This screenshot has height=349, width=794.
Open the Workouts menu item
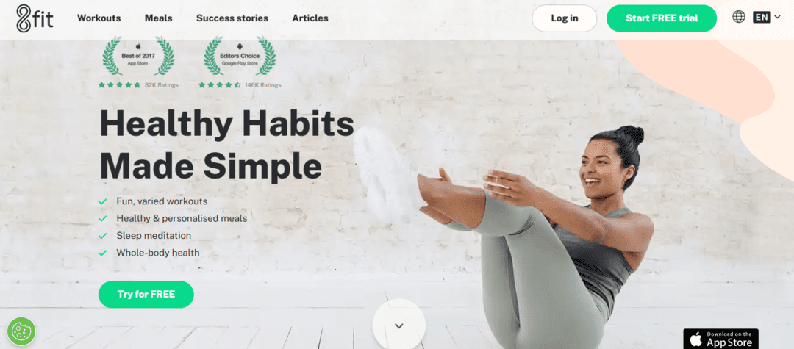tap(99, 18)
